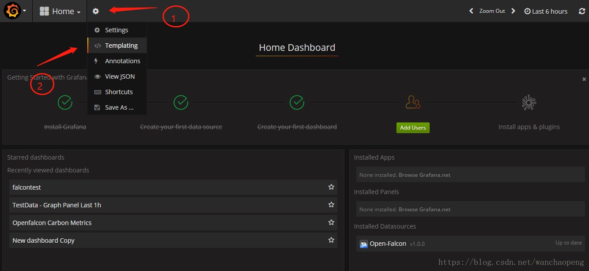589x271 pixels.
Task: Star the New dashboard Copy entry
Action: [x=331, y=240]
